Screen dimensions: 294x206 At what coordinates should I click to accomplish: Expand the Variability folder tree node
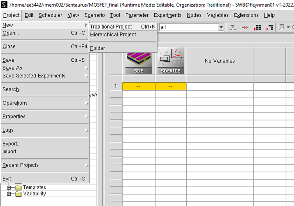9,194
